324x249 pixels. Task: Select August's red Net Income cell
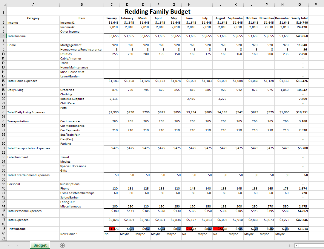220,229
